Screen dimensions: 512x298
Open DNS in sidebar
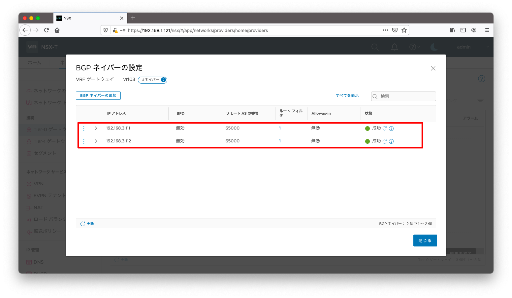[x=39, y=262]
